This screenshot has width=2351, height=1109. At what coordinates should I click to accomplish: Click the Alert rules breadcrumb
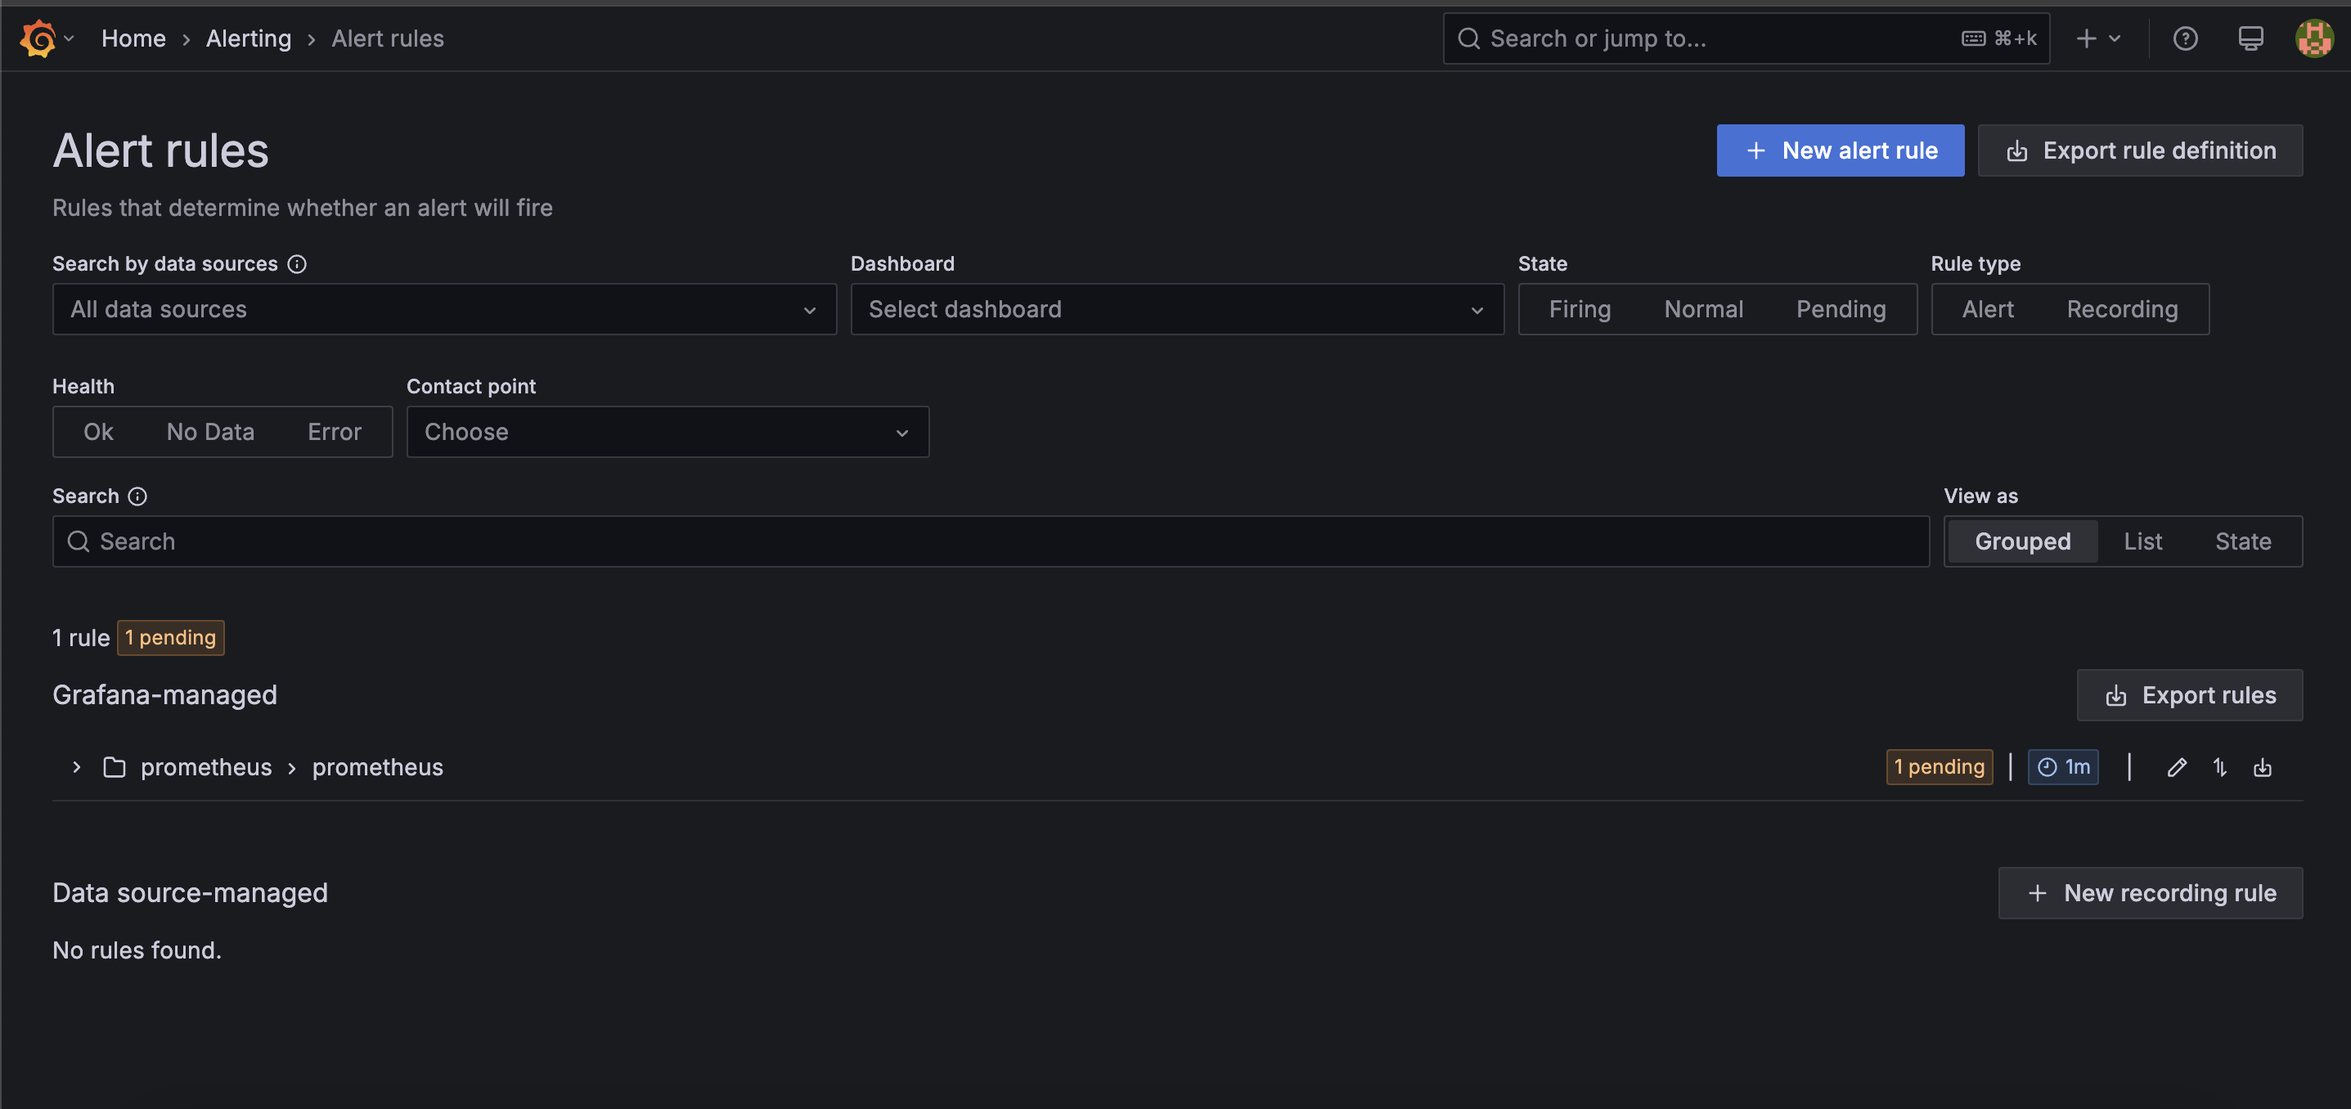pos(387,38)
